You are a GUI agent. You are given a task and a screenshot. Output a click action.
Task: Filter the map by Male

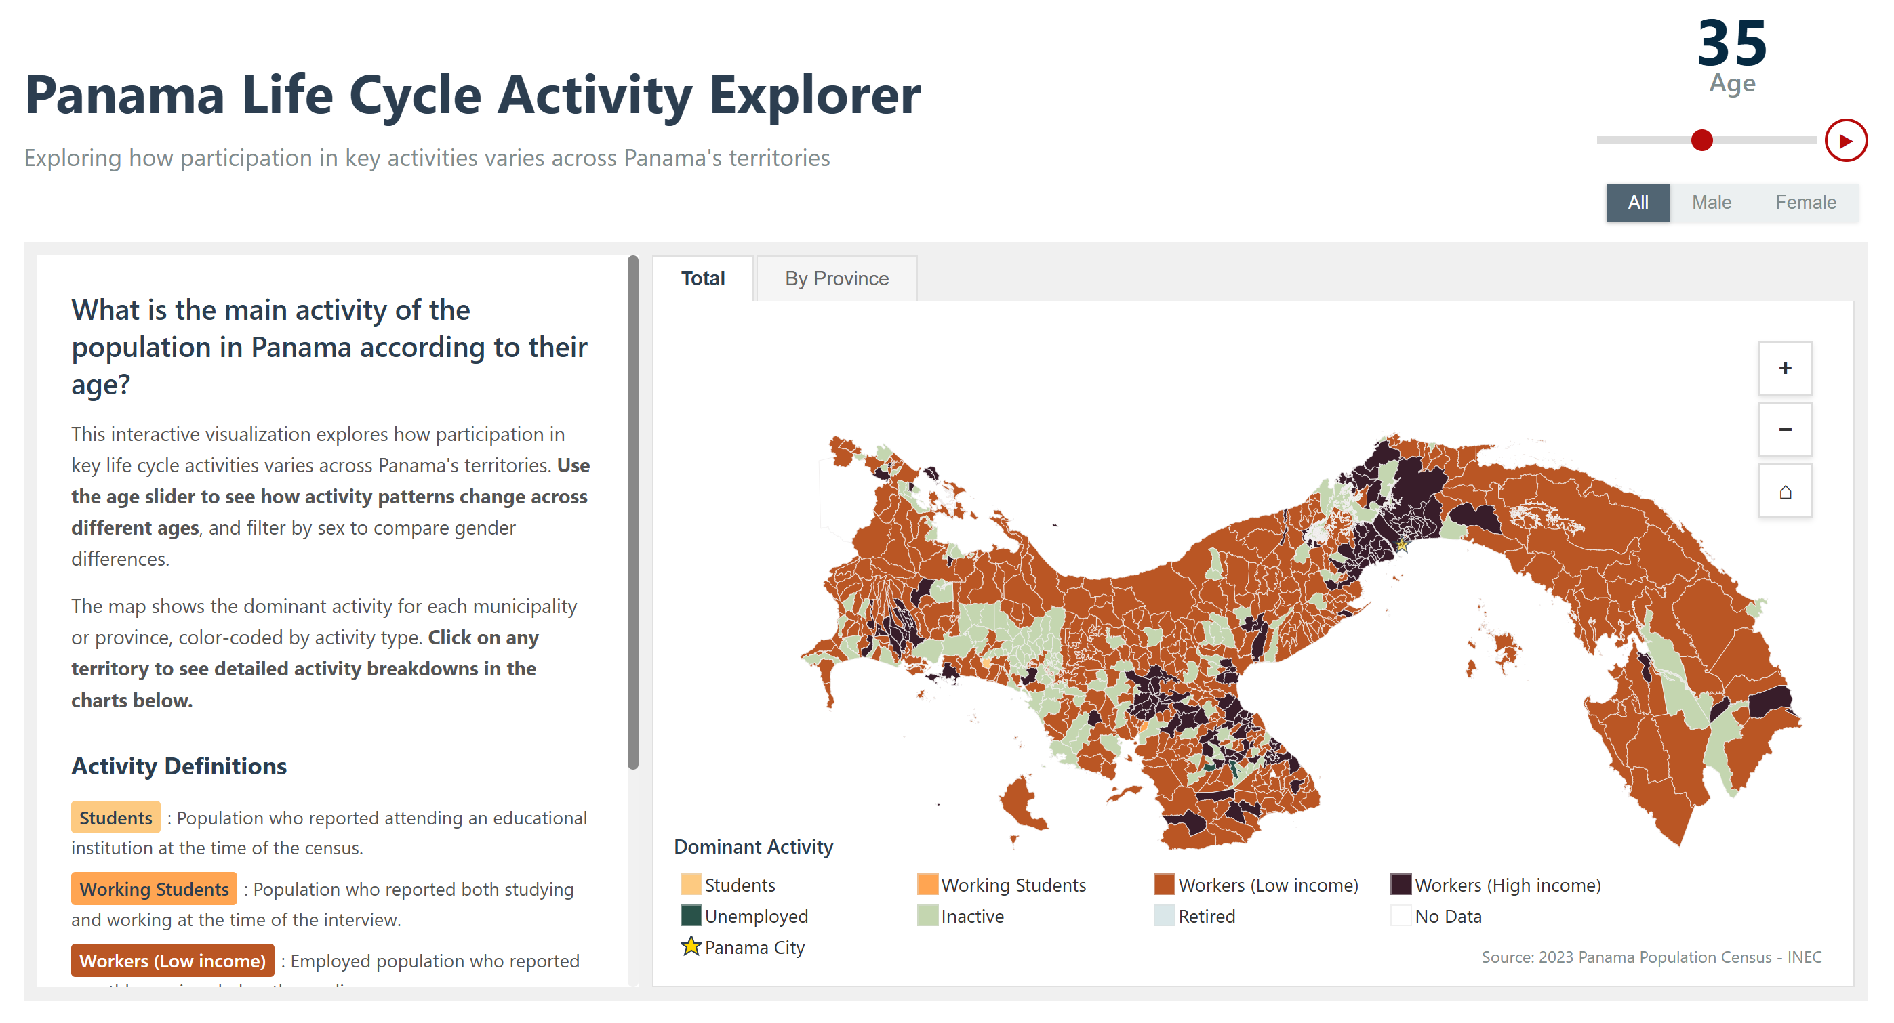(x=1711, y=202)
